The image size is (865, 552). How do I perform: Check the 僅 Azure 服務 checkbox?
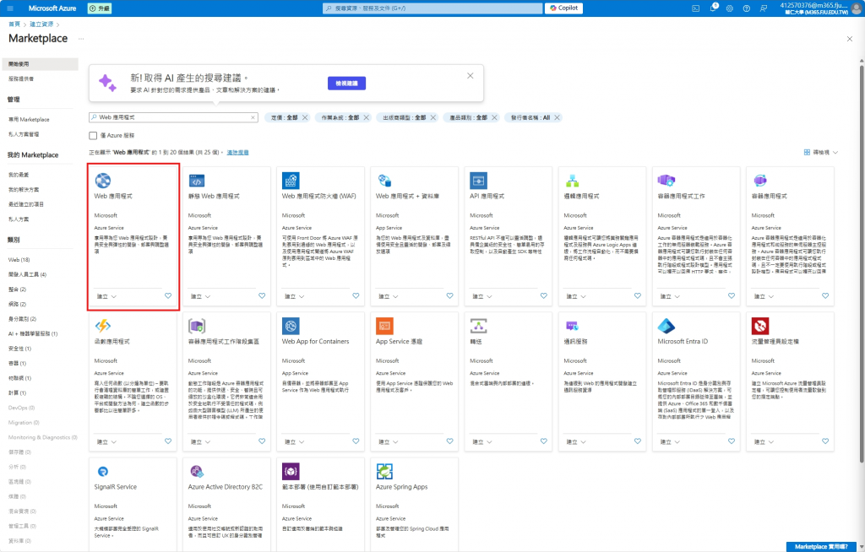pyautogui.click(x=93, y=136)
